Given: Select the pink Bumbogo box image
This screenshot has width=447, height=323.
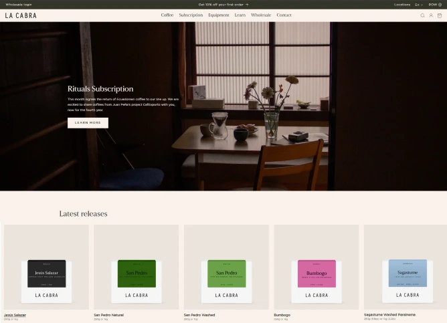Looking at the screenshot, I should (x=317, y=267).
